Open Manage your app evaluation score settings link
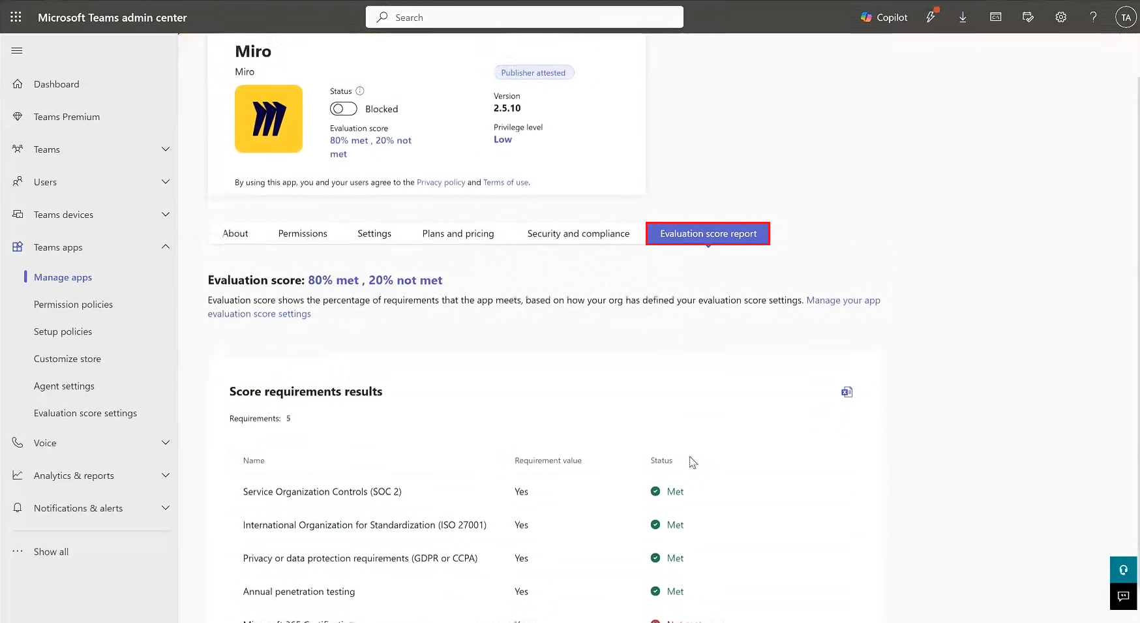1140x623 pixels. point(544,307)
